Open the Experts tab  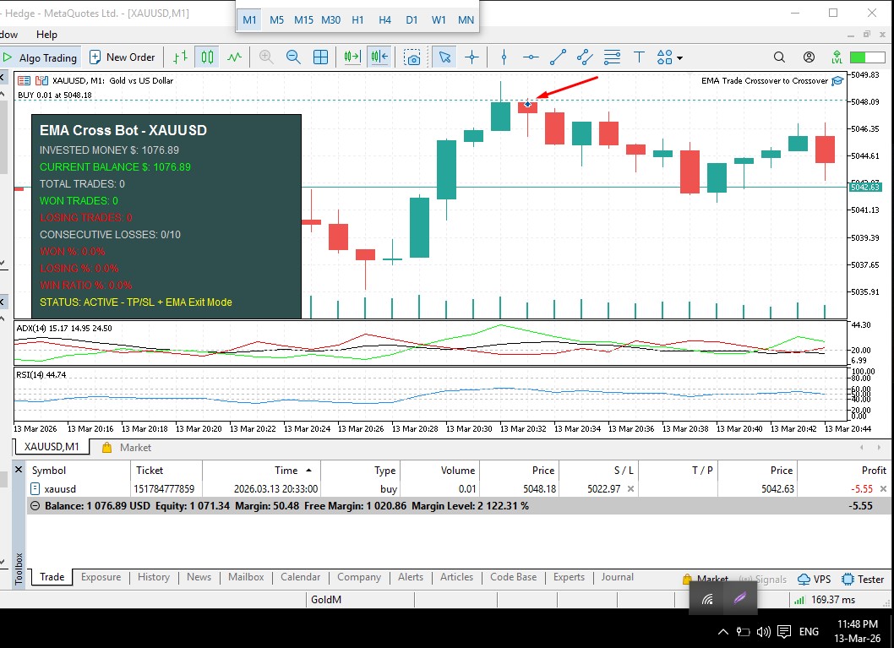[x=569, y=577]
